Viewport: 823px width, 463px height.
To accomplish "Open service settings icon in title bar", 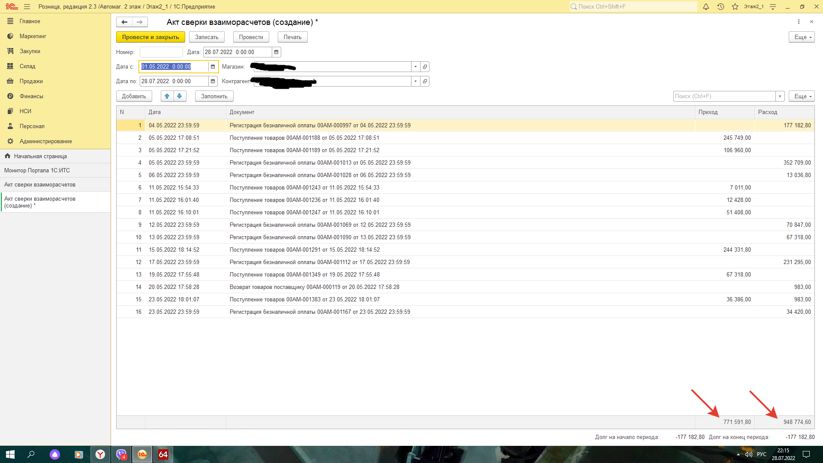I will [773, 6].
